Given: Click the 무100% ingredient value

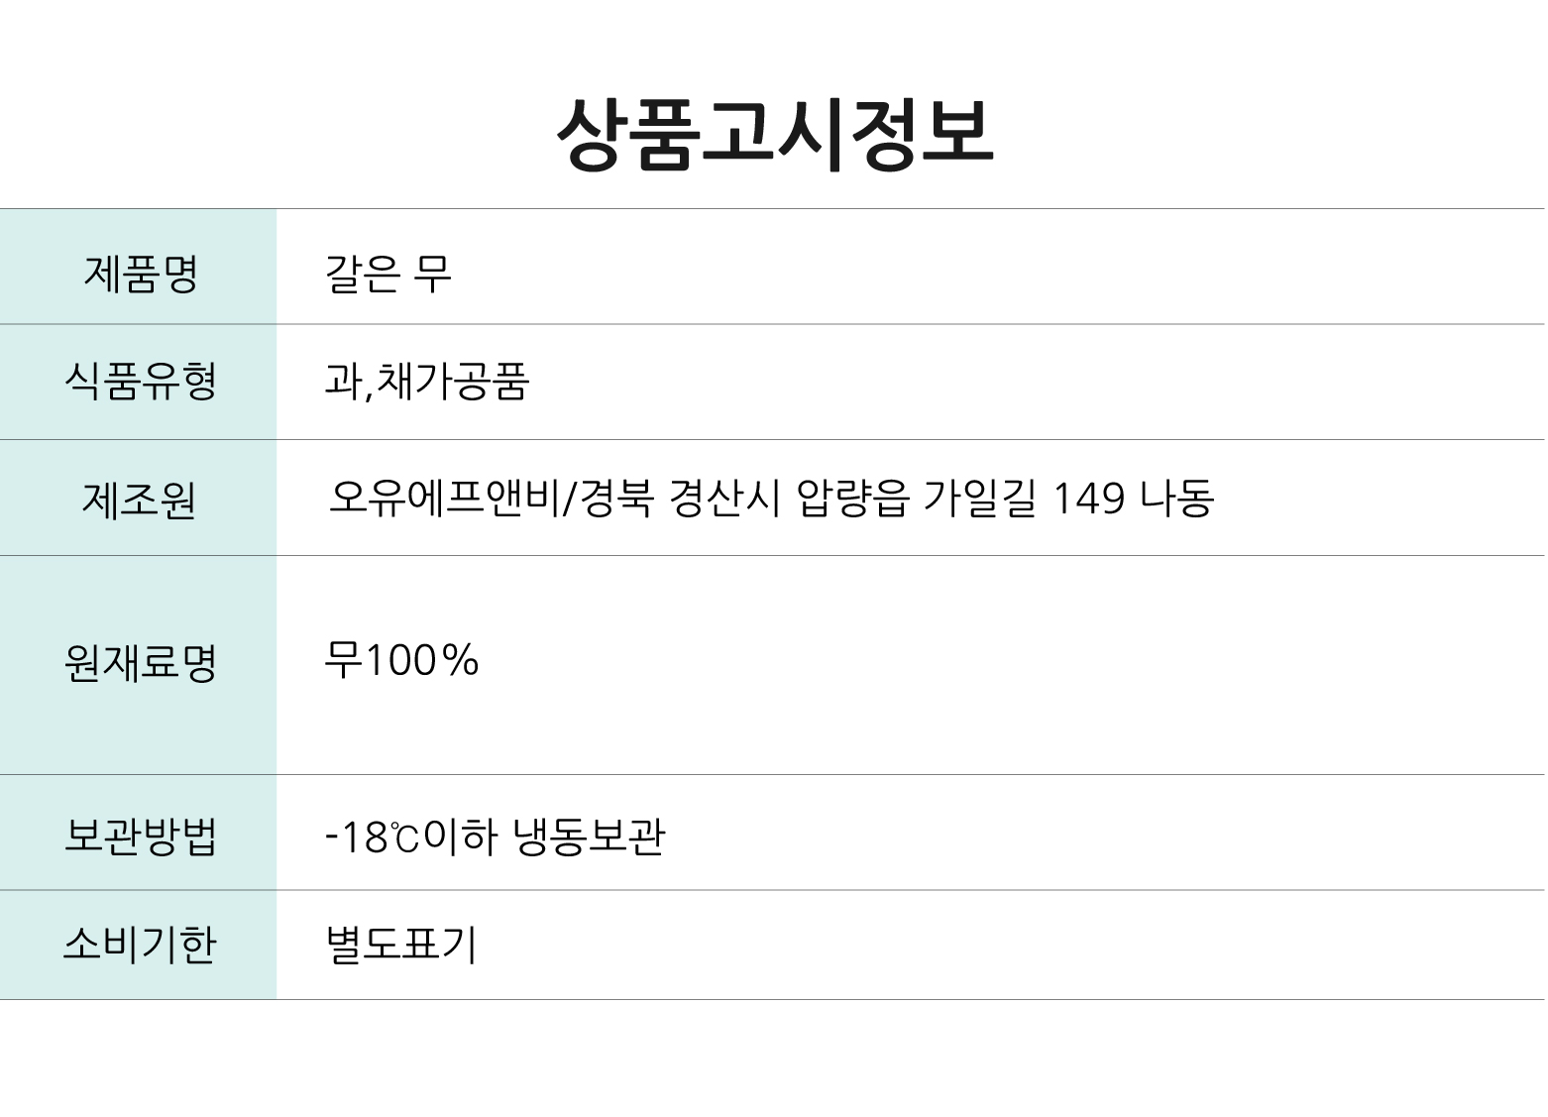Looking at the screenshot, I should coord(401,659).
